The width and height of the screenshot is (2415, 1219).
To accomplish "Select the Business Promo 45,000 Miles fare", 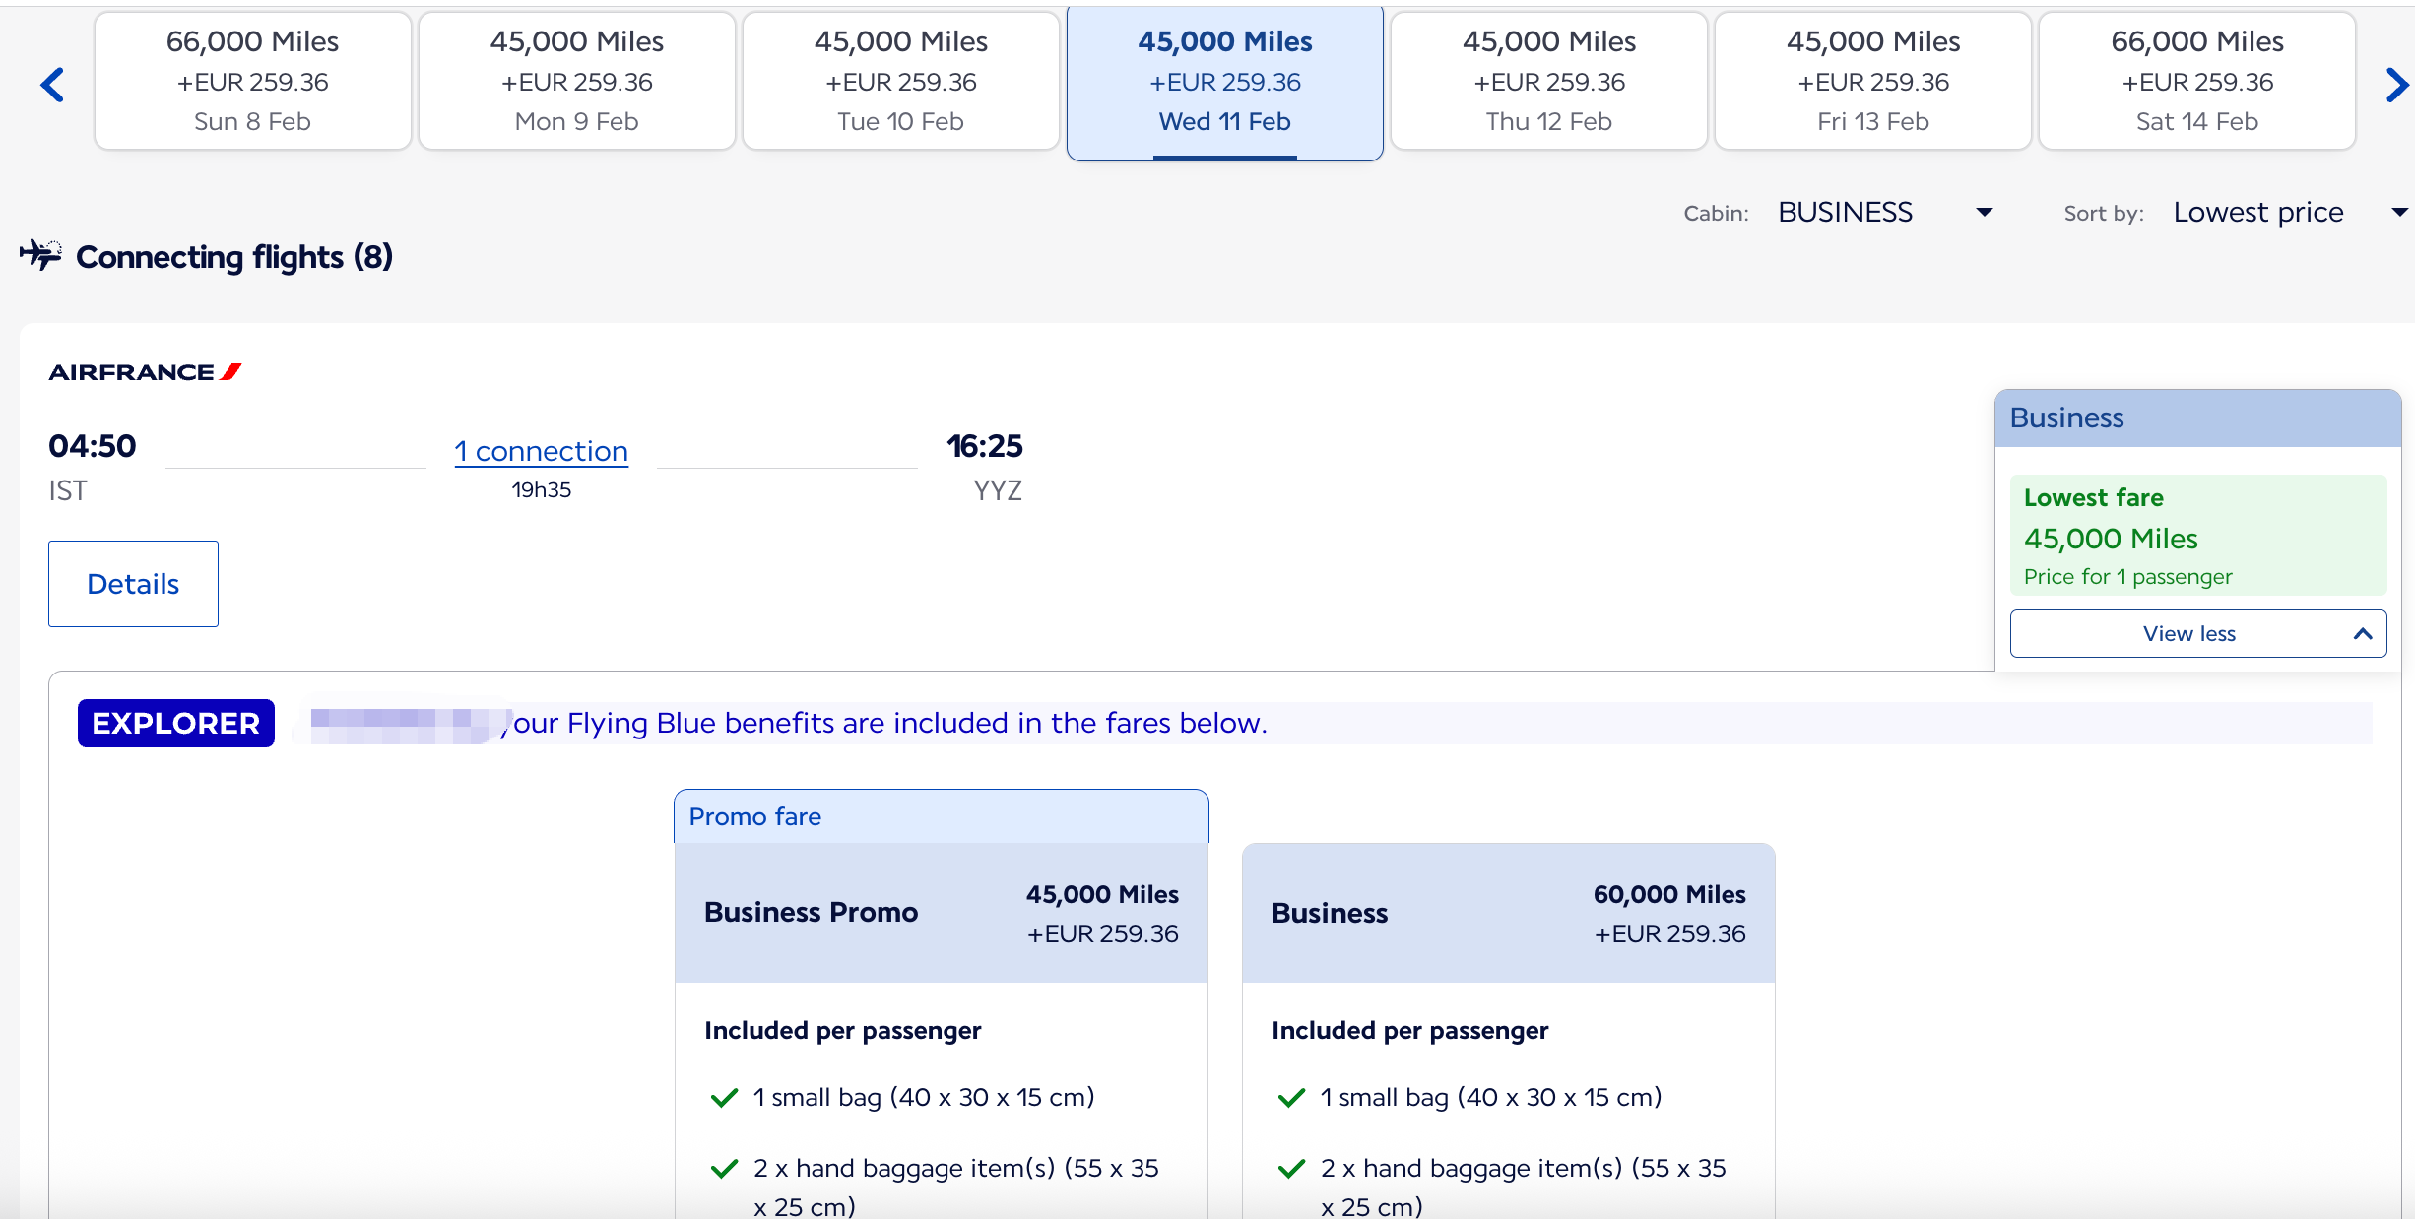I will click(x=941, y=913).
